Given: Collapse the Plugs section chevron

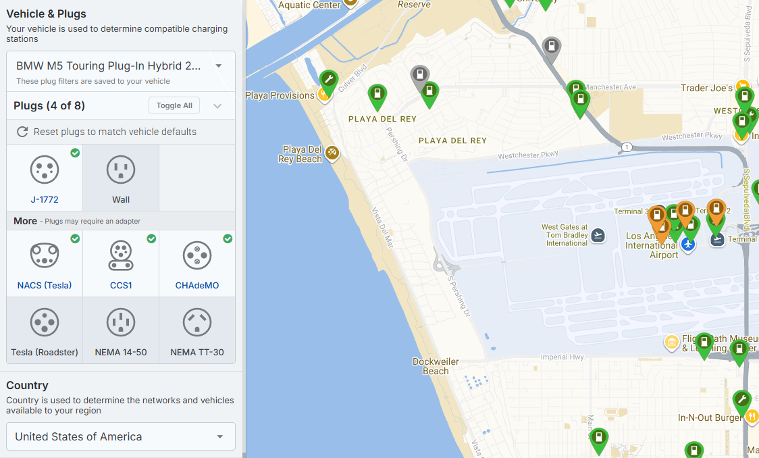Looking at the screenshot, I should tap(217, 106).
